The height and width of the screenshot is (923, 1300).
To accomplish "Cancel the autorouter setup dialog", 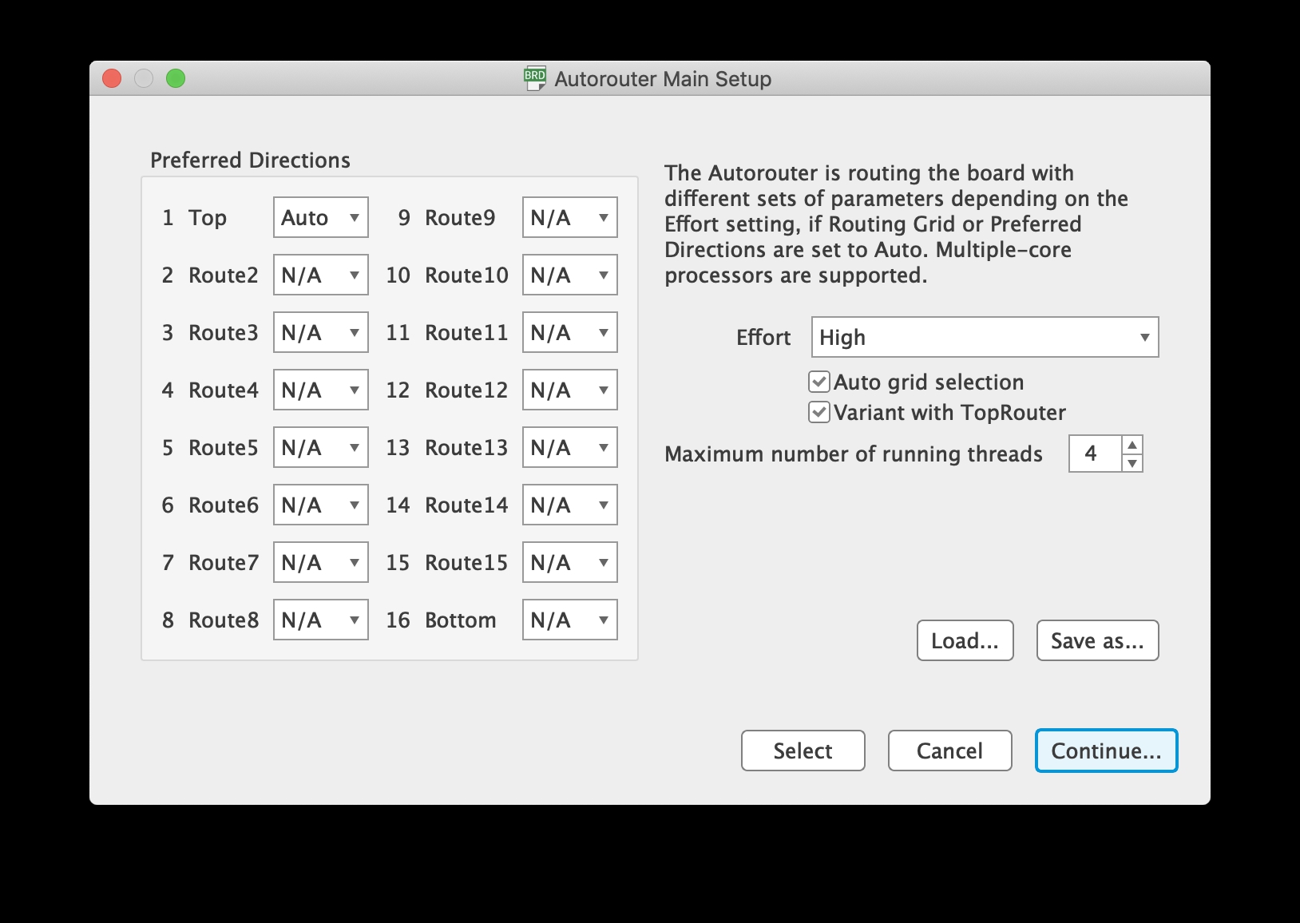I will (949, 751).
